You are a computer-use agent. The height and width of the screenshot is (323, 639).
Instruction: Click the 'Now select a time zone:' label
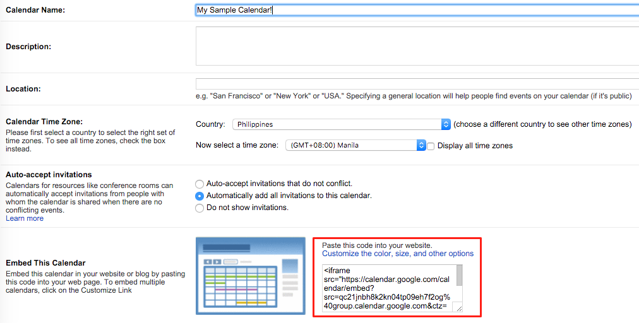237,145
